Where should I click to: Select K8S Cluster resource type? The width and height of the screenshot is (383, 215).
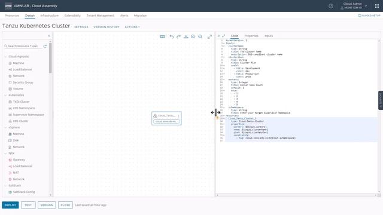click(x=19, y=121)
